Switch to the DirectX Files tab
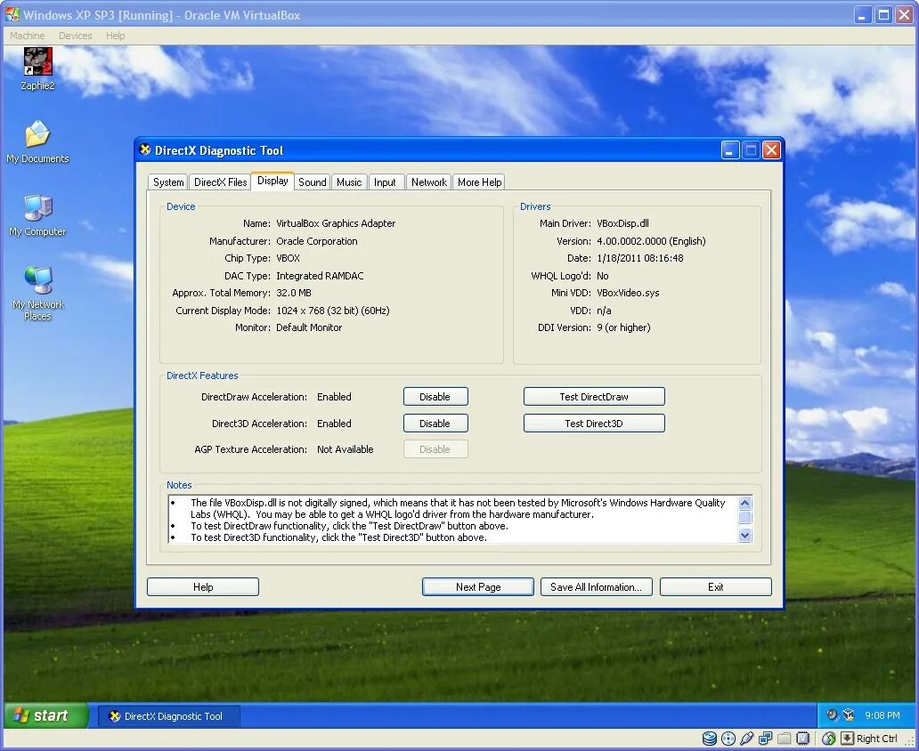The width and height of the screenshot is (919, 751). coord(220,182)
